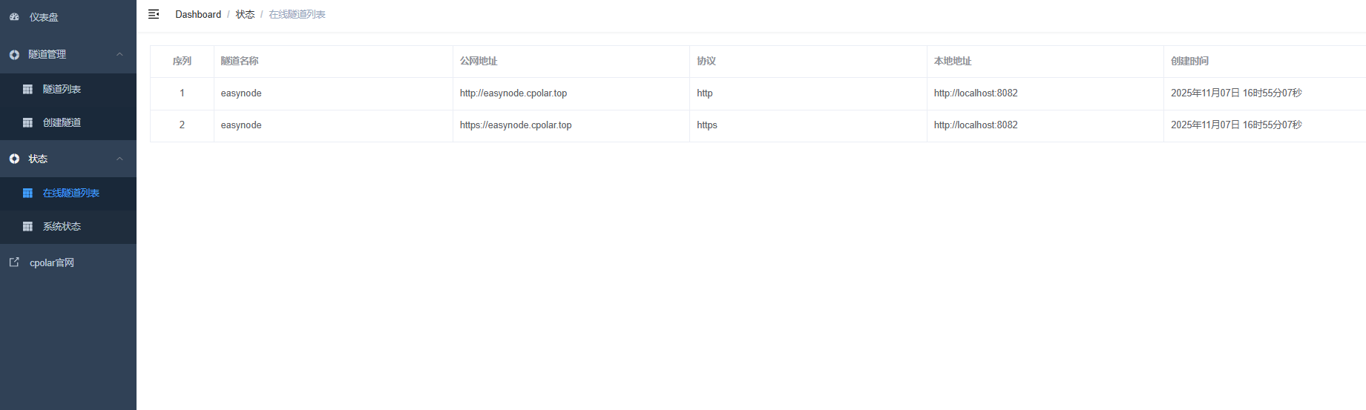
Task: Collapse the 状态 menu chevron
Action: (x=119, y=159)
